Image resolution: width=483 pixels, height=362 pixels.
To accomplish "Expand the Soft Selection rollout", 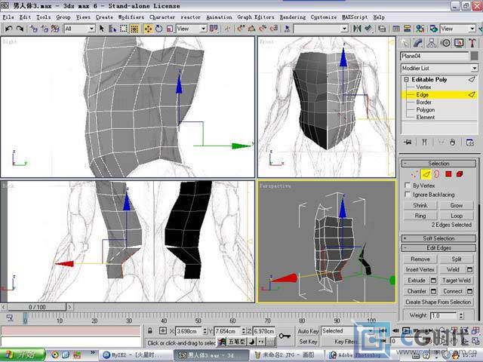I will [438, 238].
